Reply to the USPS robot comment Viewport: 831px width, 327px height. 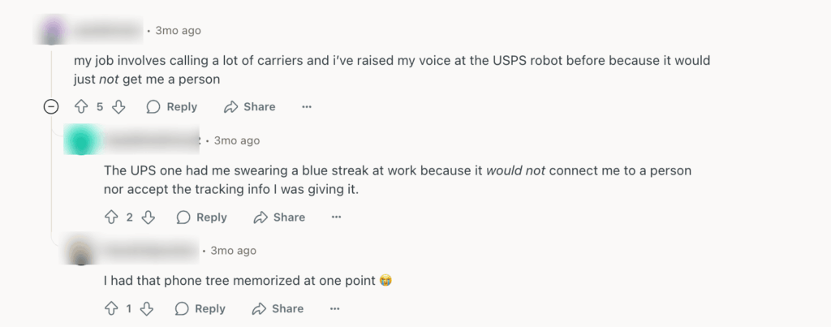tap(171, 107)
